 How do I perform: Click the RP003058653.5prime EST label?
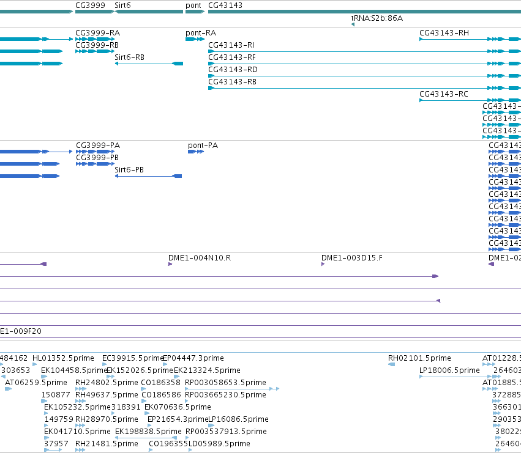(226, 383)
